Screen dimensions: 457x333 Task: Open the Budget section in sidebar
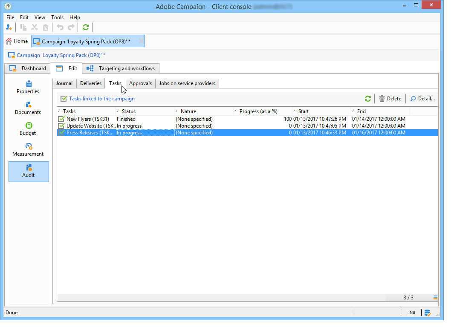pyautogui.click(x=28, y=129)
